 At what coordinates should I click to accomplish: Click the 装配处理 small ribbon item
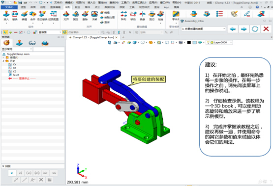(107, 18)
